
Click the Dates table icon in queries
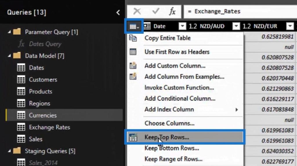(21, 68)
